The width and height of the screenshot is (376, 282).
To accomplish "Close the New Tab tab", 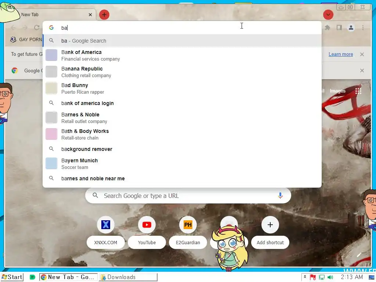I will [90, 15].
